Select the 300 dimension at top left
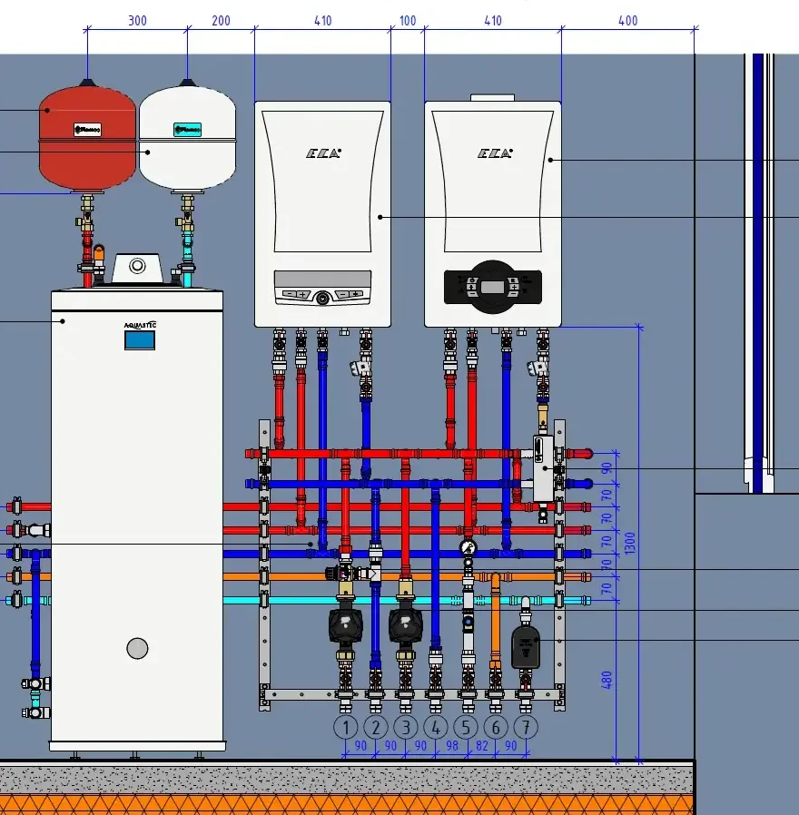The image size is (799, 815). tap(137, 21)
